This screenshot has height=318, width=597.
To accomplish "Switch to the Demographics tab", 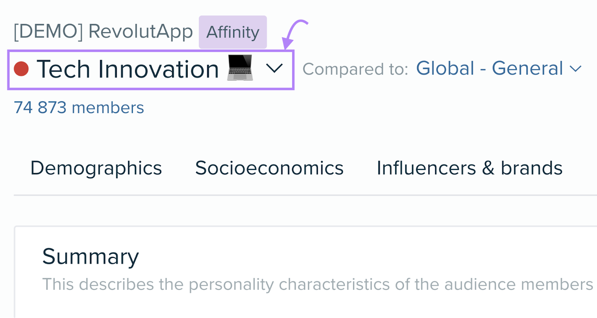I will tap(96, 168).
